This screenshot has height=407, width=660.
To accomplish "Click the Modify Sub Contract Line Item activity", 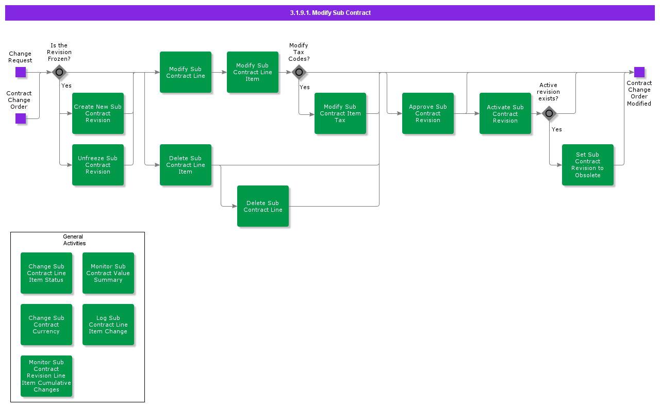I will point(253,72).
